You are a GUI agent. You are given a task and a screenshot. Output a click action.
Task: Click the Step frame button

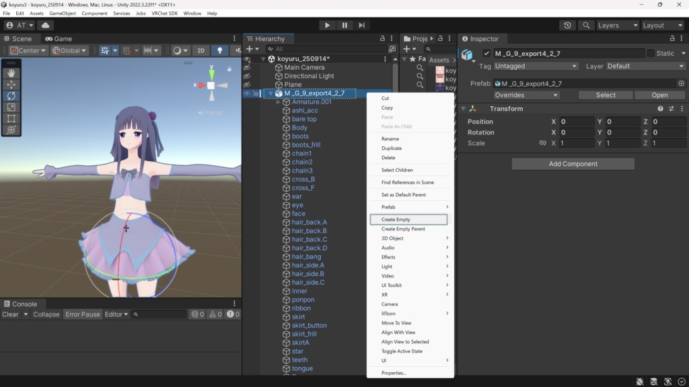pyautogui.click(x=362, y=26)
